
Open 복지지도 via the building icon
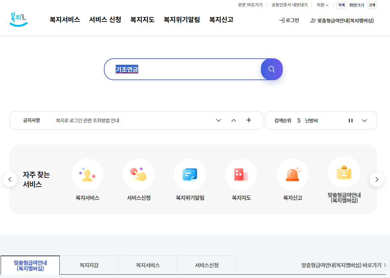(x=241, y=174)
